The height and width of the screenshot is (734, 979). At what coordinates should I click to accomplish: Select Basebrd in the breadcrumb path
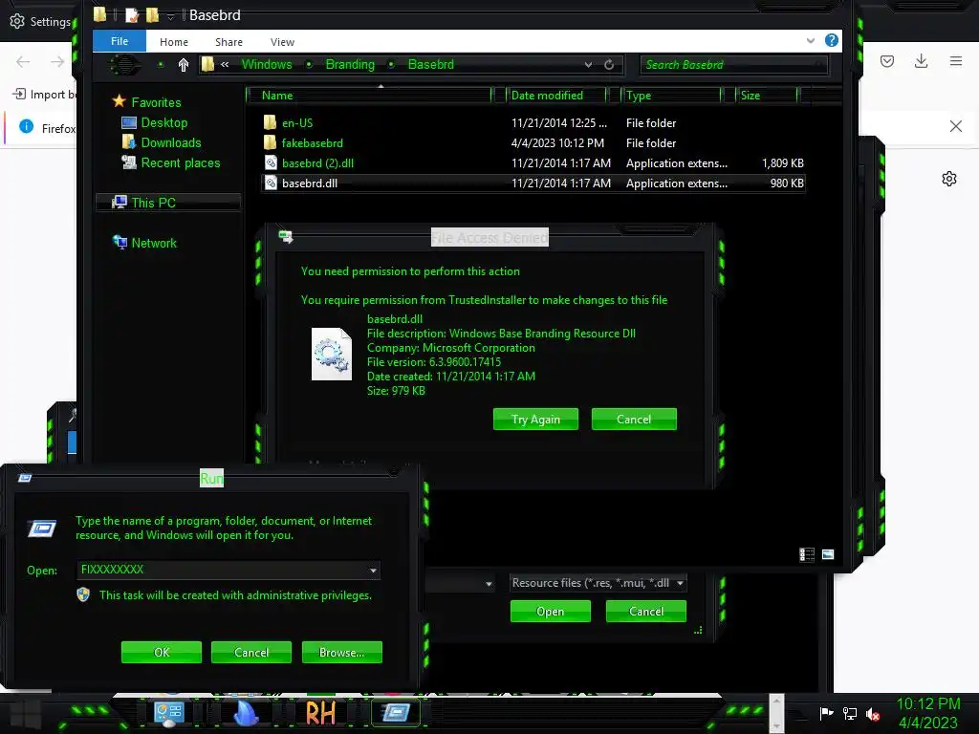tap(431, 64)
